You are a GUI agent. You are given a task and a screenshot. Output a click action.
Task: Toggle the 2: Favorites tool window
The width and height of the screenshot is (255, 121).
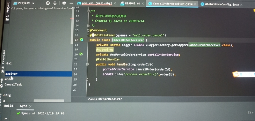pos(3,61)
